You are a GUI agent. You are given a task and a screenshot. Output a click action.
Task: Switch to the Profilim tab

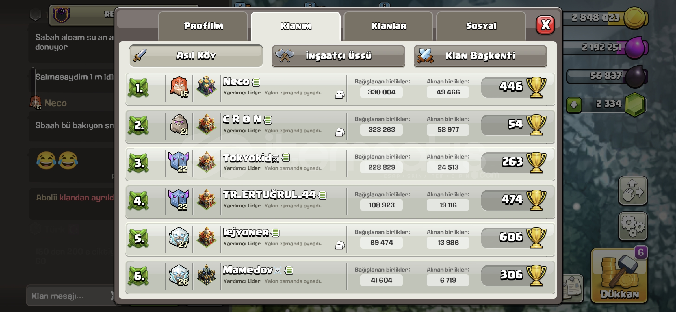point(203,26)
